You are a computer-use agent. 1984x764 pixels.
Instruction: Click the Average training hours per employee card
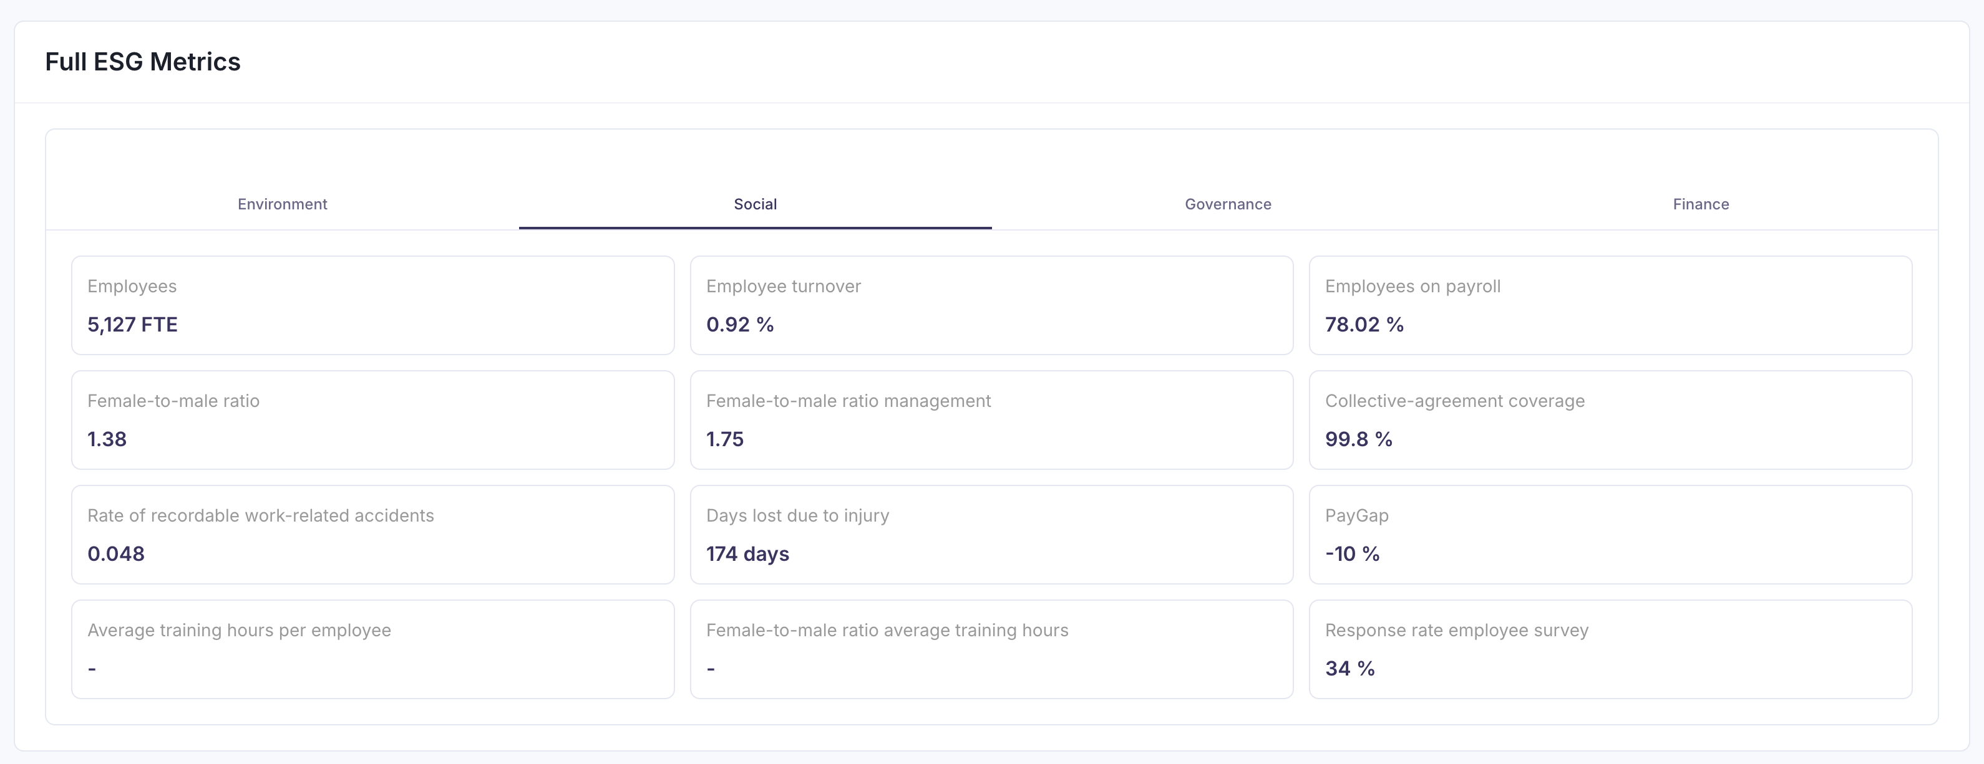(x=372, y=649)
